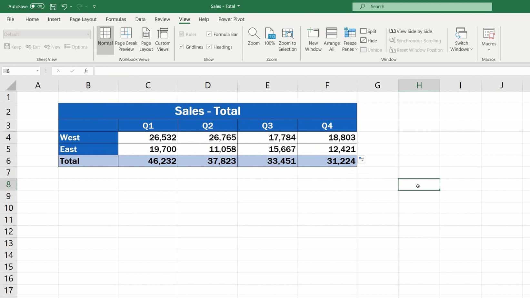
Task: Set zoom to 100%
Action: [x=269, y=39]
